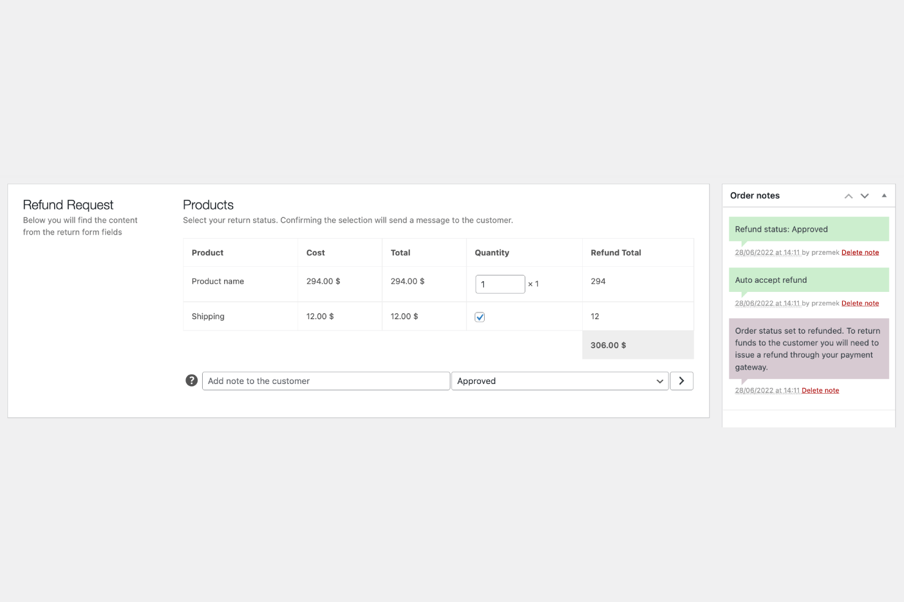Image resolution: width=904 pixels, height=602 pixels.
Task: Collapse the Order notes panel with triangle toggle
Action: point(884,196)
